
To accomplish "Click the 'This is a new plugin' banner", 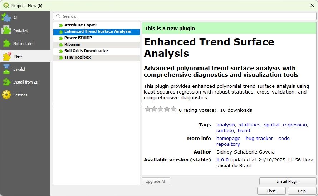I will click(x=229, y=28).
